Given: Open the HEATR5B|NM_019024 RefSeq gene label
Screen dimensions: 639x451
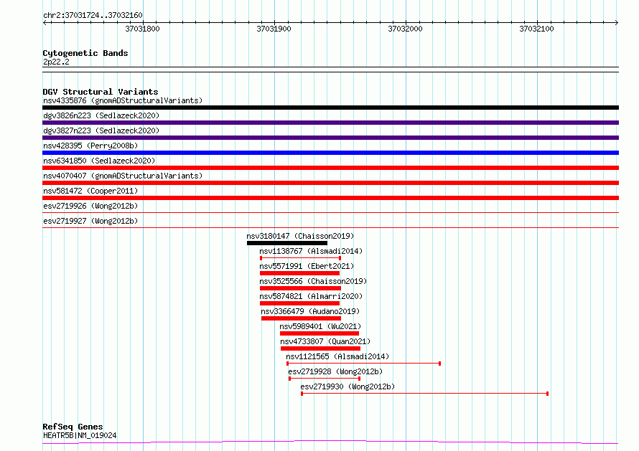Looking at the screenshot, I should (80, 435).
